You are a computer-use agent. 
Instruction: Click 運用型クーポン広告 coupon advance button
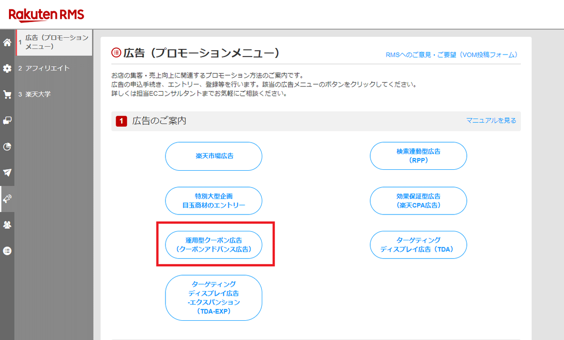click(x=214, y=245)
